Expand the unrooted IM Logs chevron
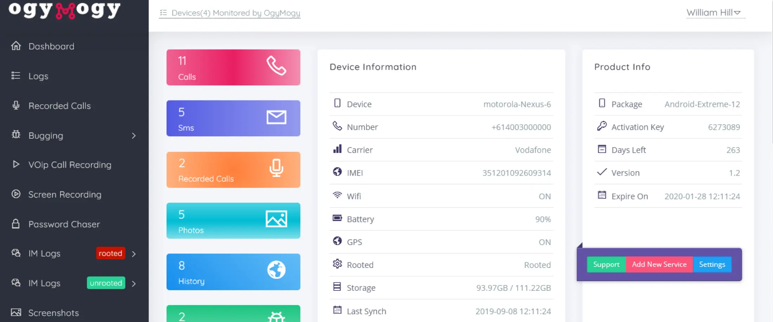Viewport: 773px width, 322px height. point(134,283)
